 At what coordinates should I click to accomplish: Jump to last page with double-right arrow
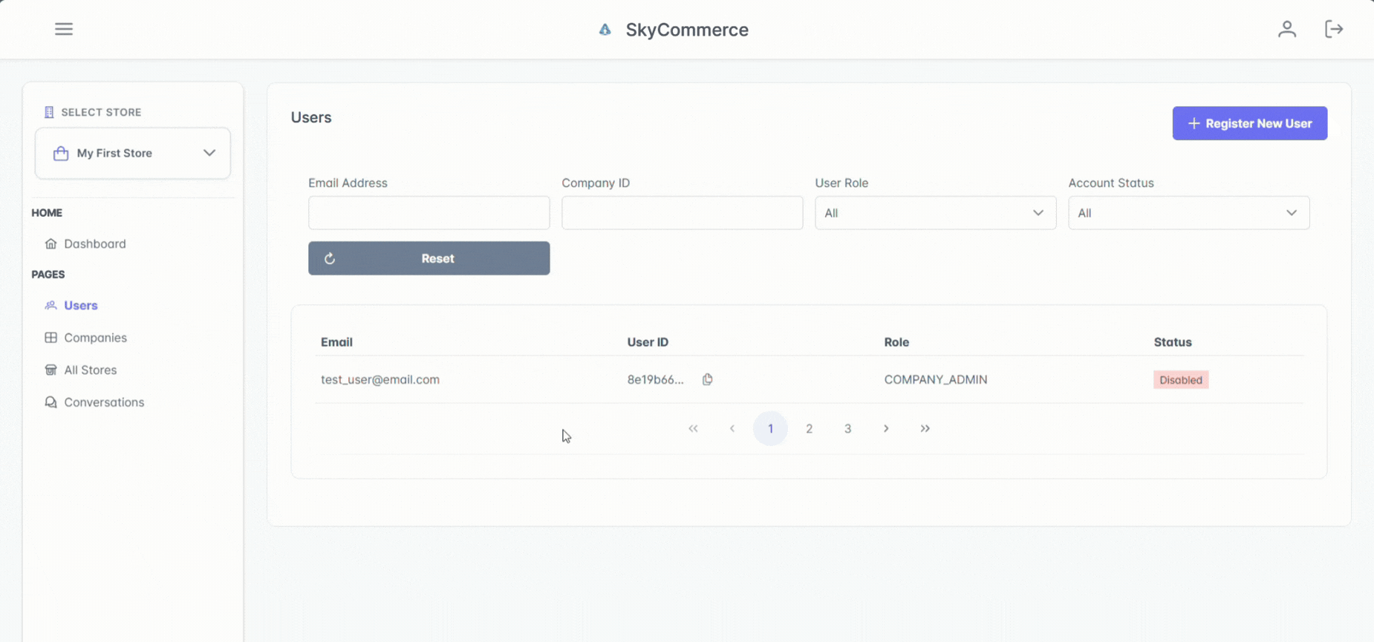click(925, 428)
